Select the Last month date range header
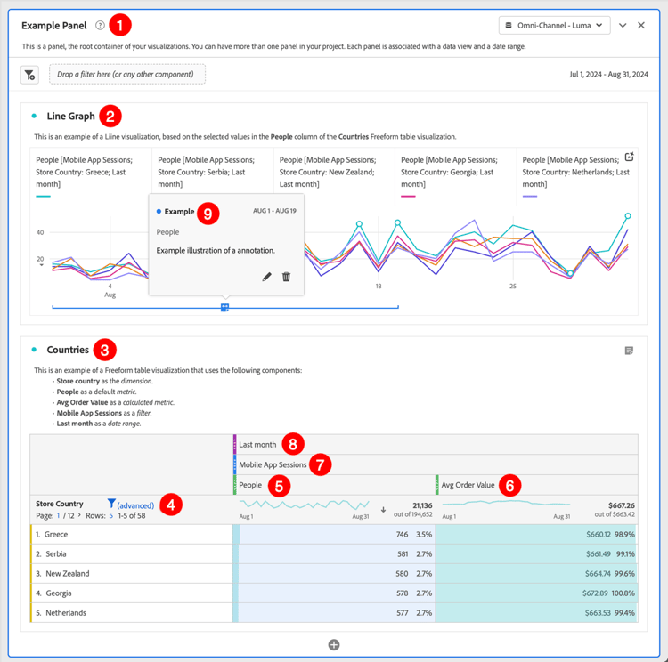Image resolution: width=668 pixels, height=662 pixels. 436,445
